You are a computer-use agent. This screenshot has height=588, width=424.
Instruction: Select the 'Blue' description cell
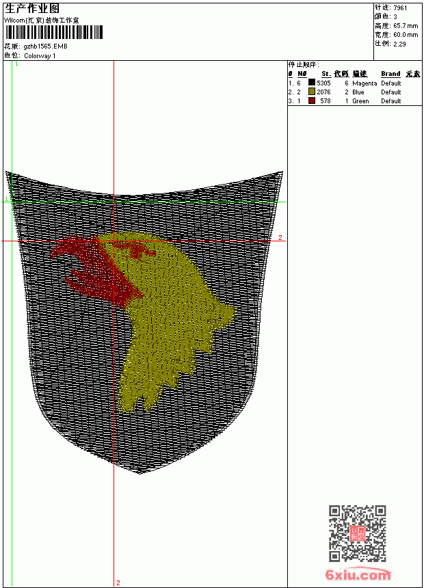[x=358, y=92]
